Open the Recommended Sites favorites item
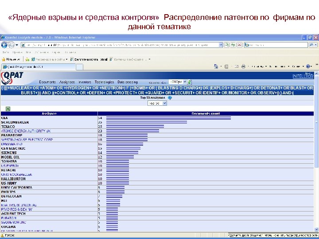The width and height of the screenshot is (319, 239). (x=49, y=59)
